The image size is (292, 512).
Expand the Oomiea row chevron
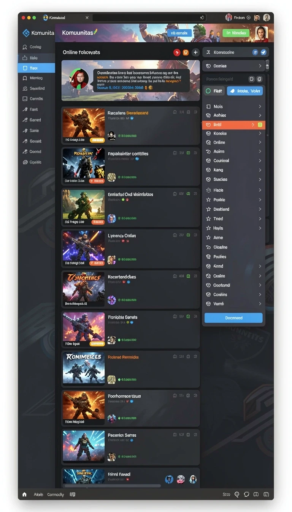[x=260, y=66]
